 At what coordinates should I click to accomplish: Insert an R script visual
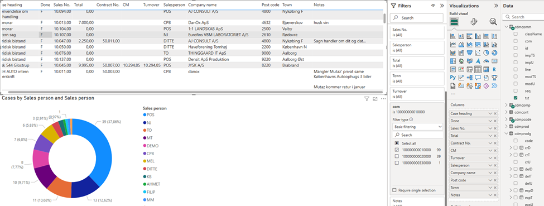[x=494, y=69]
